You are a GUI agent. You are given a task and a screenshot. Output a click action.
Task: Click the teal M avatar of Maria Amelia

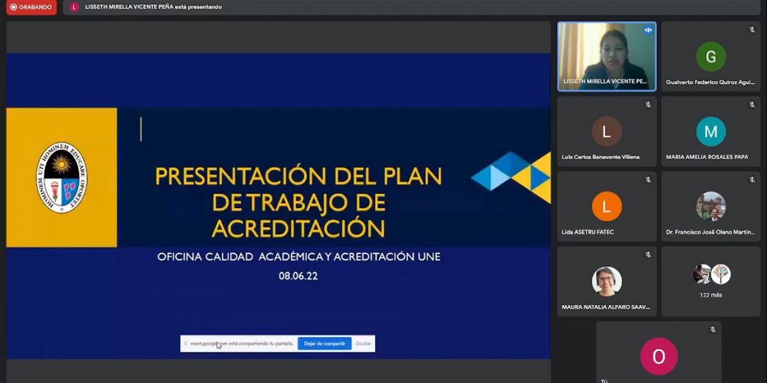click(711, 131)
